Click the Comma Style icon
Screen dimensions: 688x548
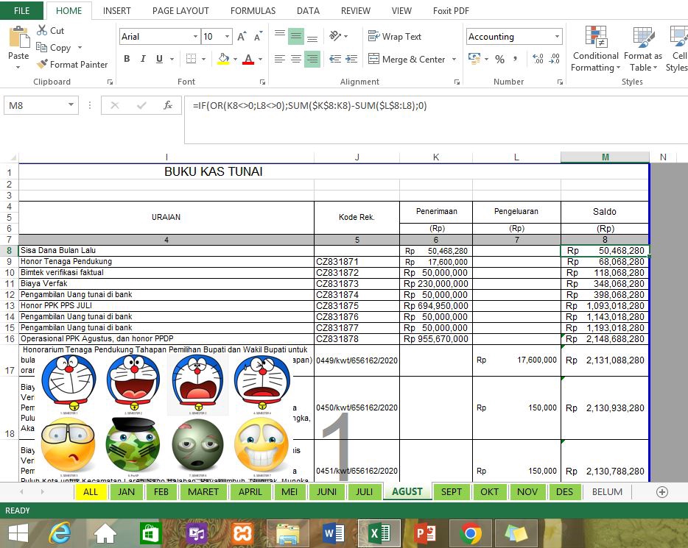click(x=517, y=59)
